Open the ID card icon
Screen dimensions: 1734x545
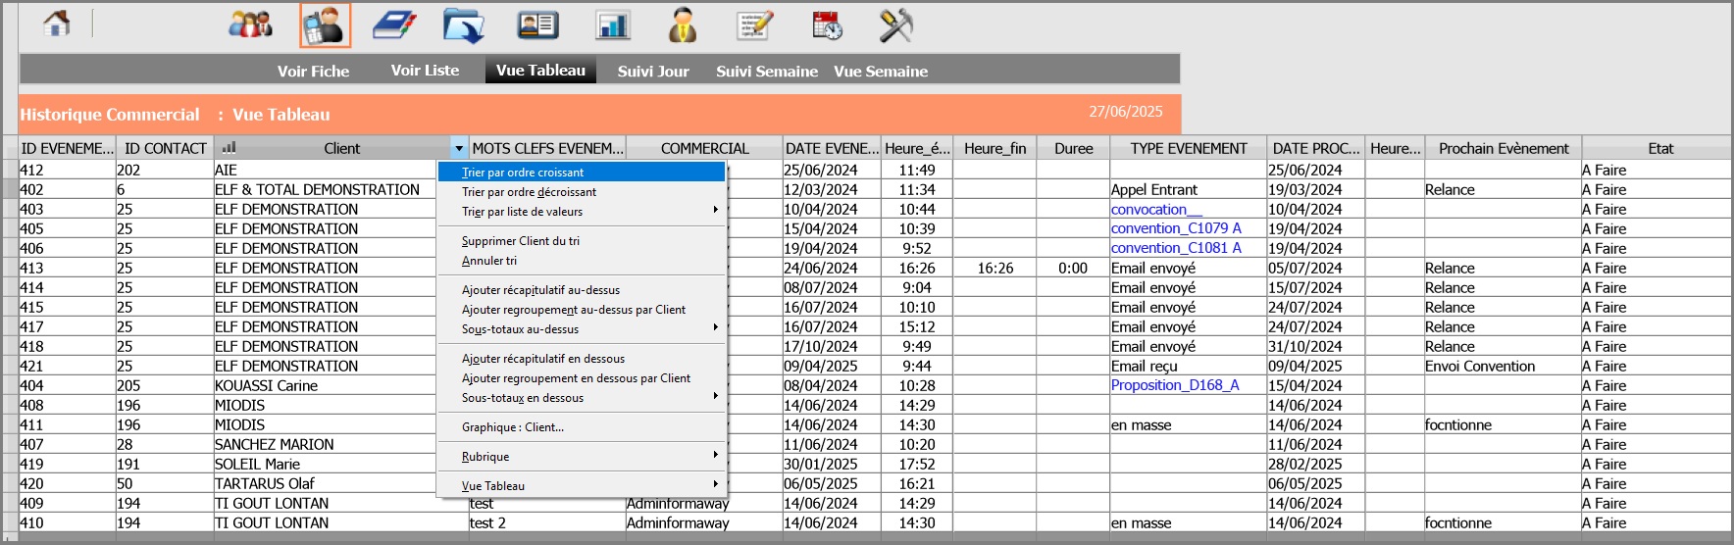(537, 25)
